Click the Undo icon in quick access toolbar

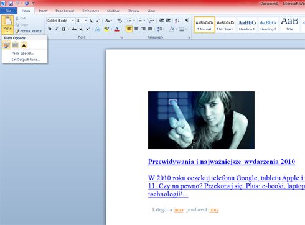(x=17, y=3)
